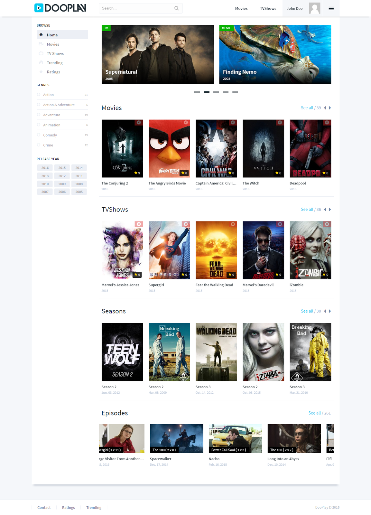Select the Animation genre radio

click(x=39, y=125)
